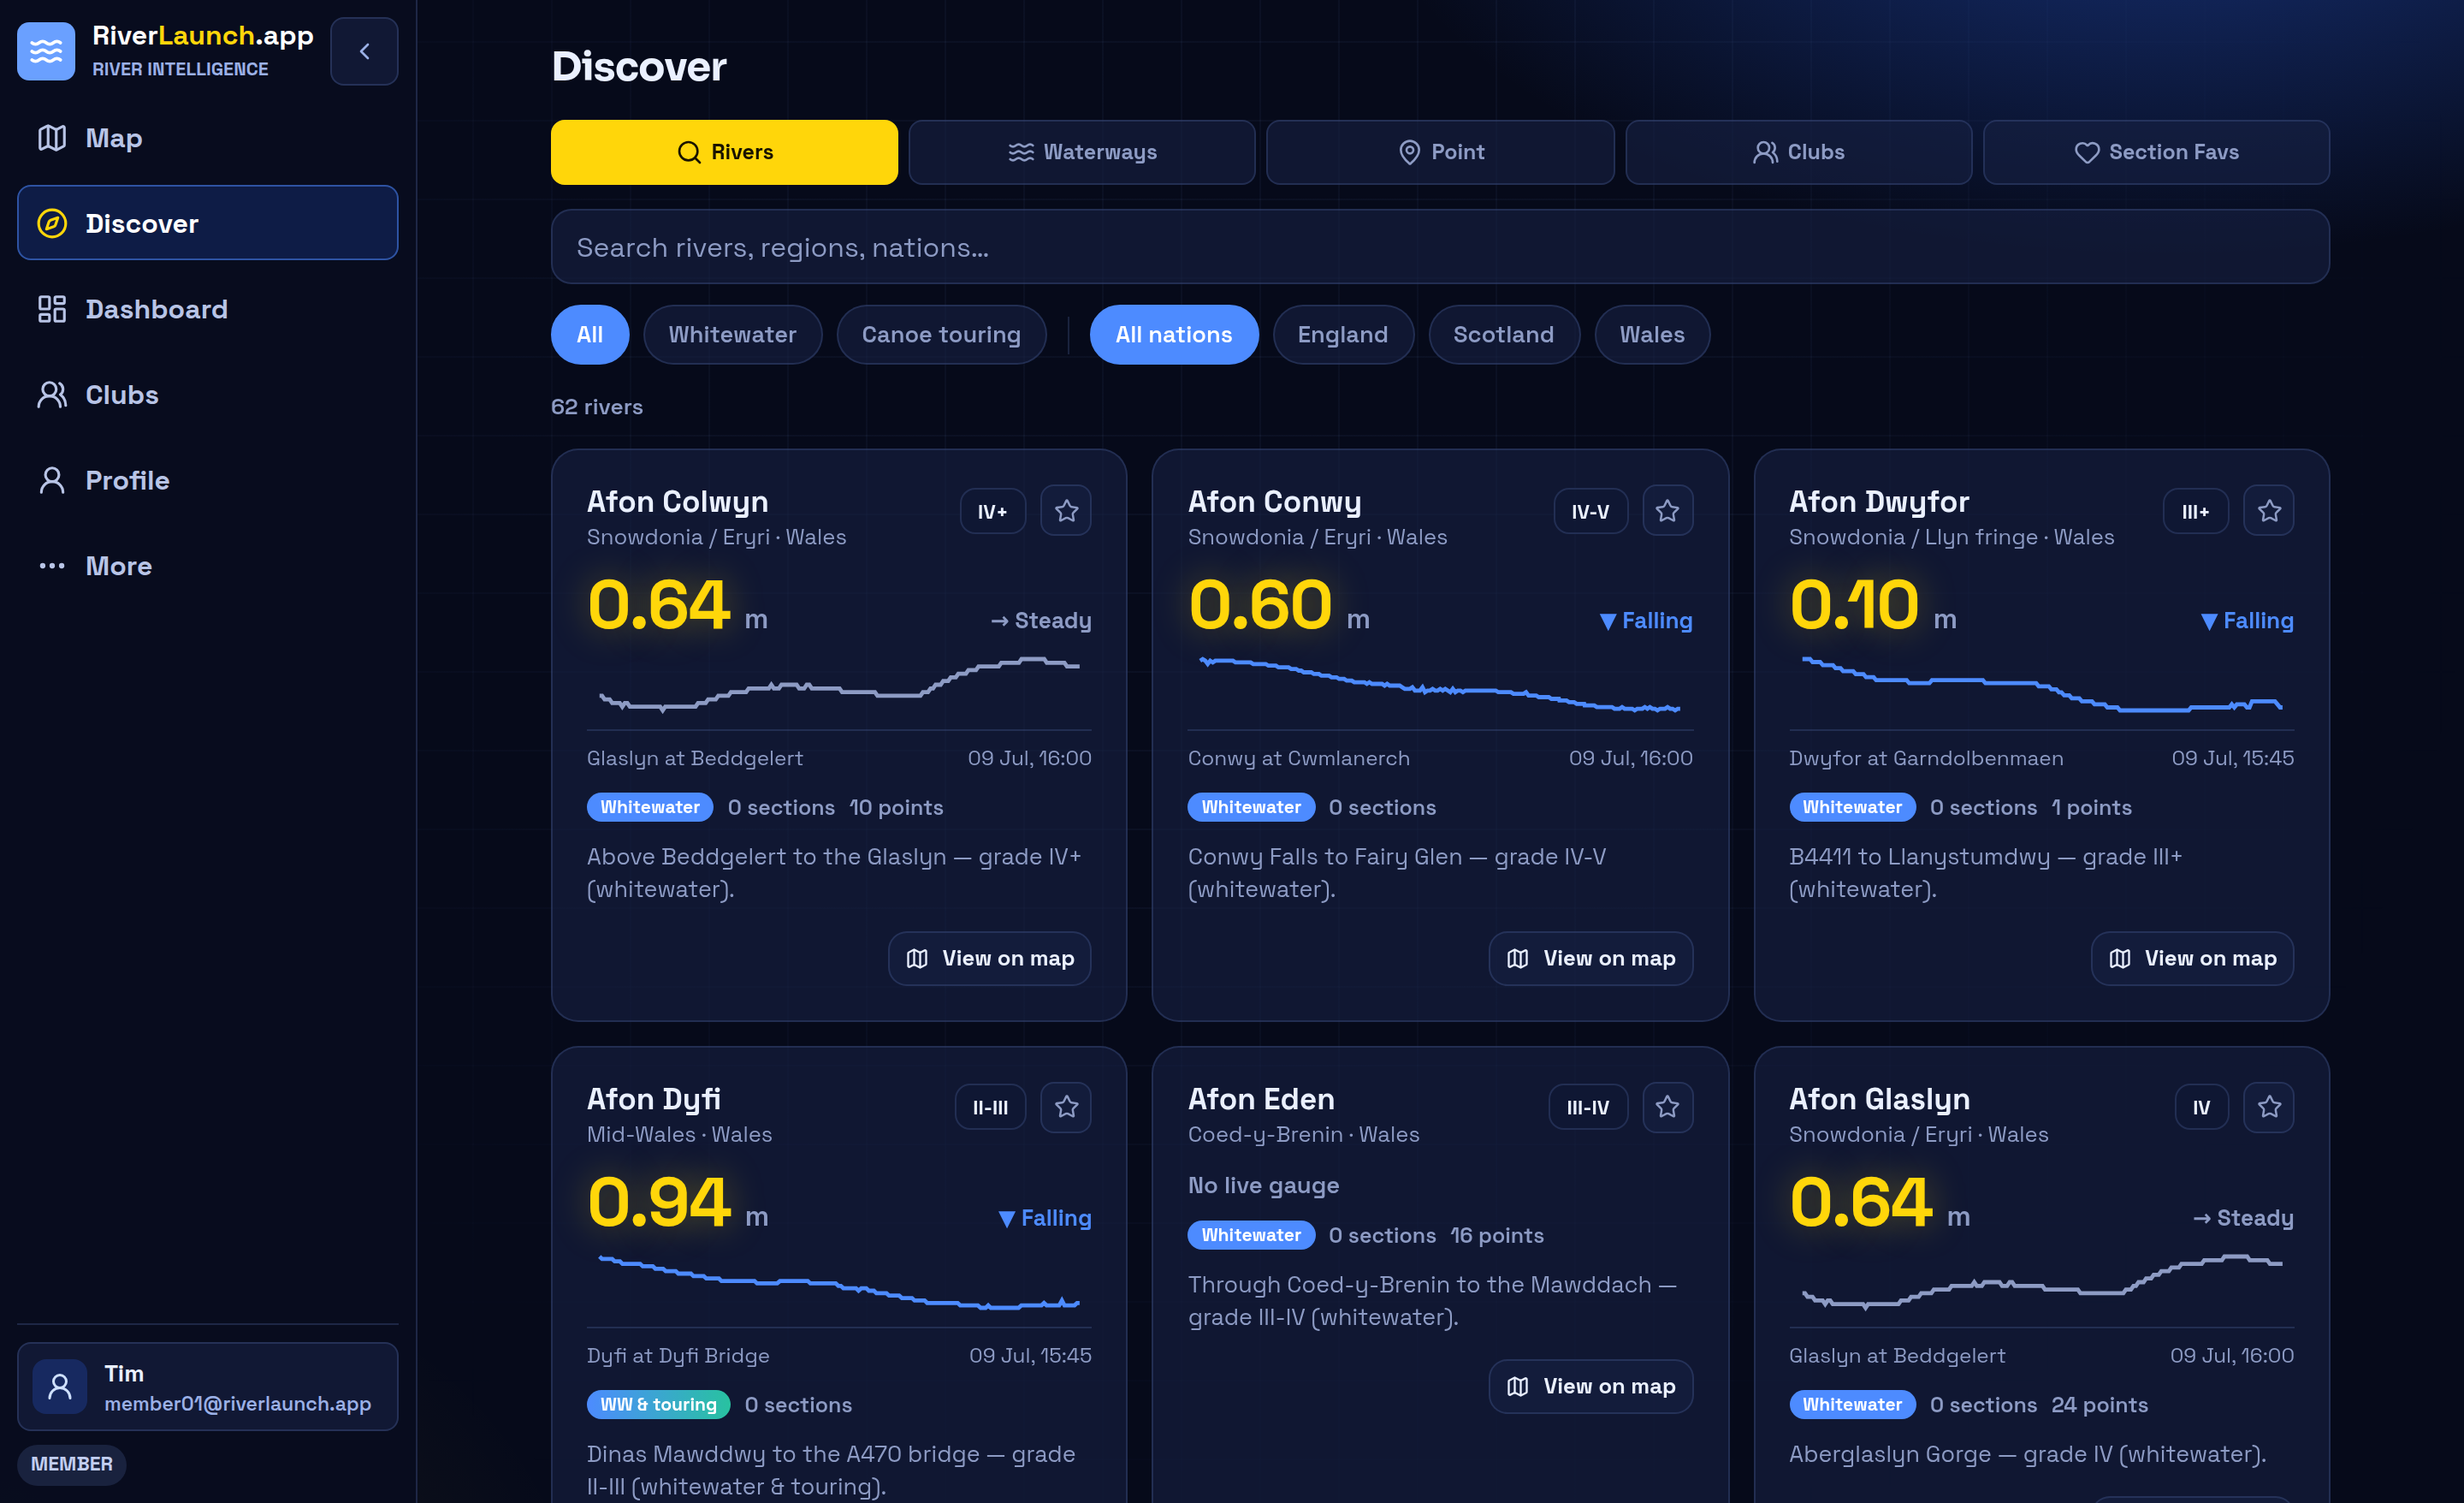Viewport: 2464px width, 1503px height.
Task: Click the Whitewater tag on Afon Eden
Action: (1251, 1236)
